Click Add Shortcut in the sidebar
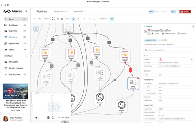196x123 pixels. (x=14, y=74)
